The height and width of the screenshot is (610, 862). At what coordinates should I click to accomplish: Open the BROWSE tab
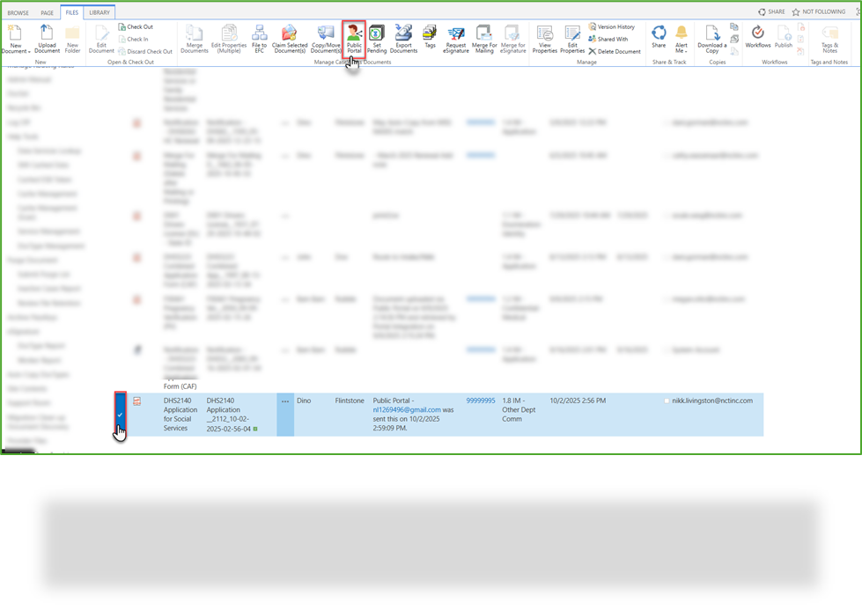coord(19,12)
